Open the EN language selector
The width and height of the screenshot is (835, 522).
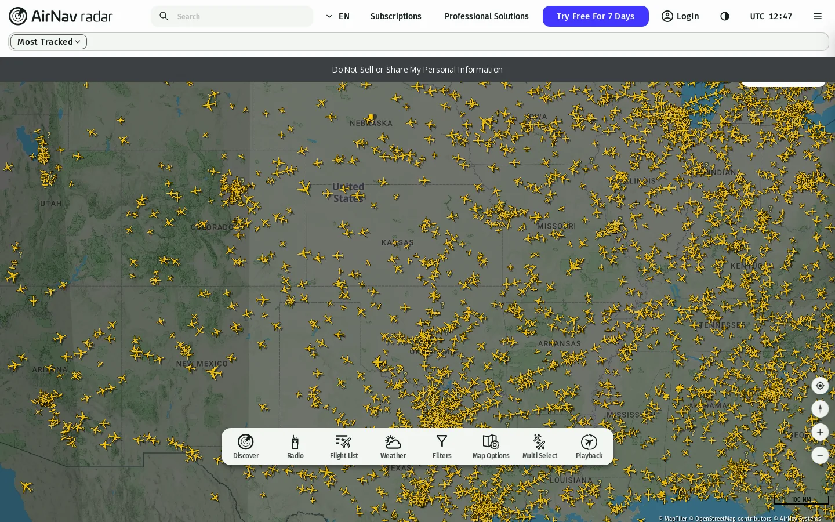(337, 16)
